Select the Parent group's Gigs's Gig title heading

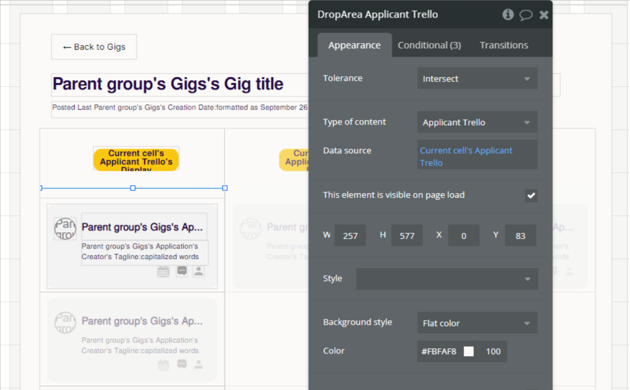click(168, 84)
